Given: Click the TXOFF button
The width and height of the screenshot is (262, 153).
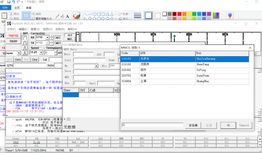Looking at the screenshot, I should coord(14,41).
